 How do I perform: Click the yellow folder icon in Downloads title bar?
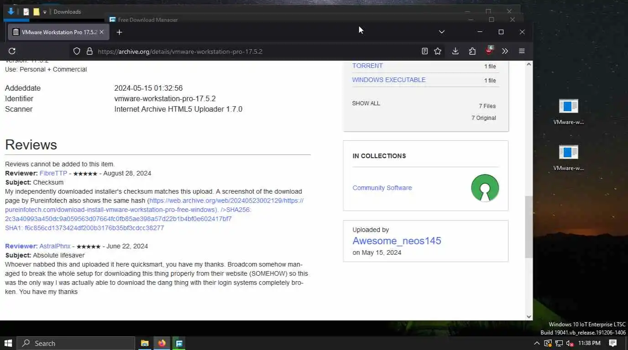pos(36,12)
